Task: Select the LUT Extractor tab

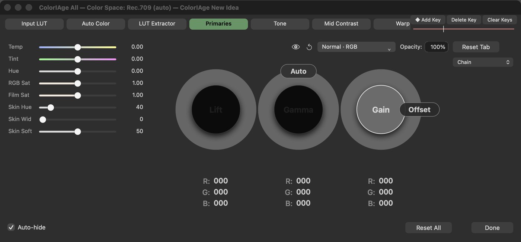Action: (157, 24)
